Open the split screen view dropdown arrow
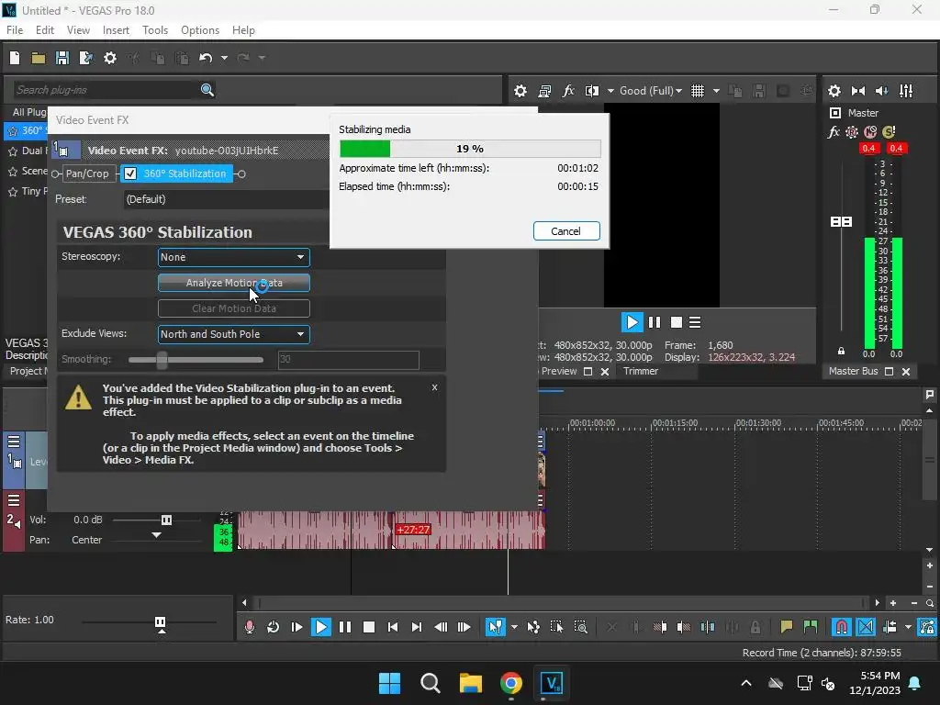940x705 pixels. 610,91
